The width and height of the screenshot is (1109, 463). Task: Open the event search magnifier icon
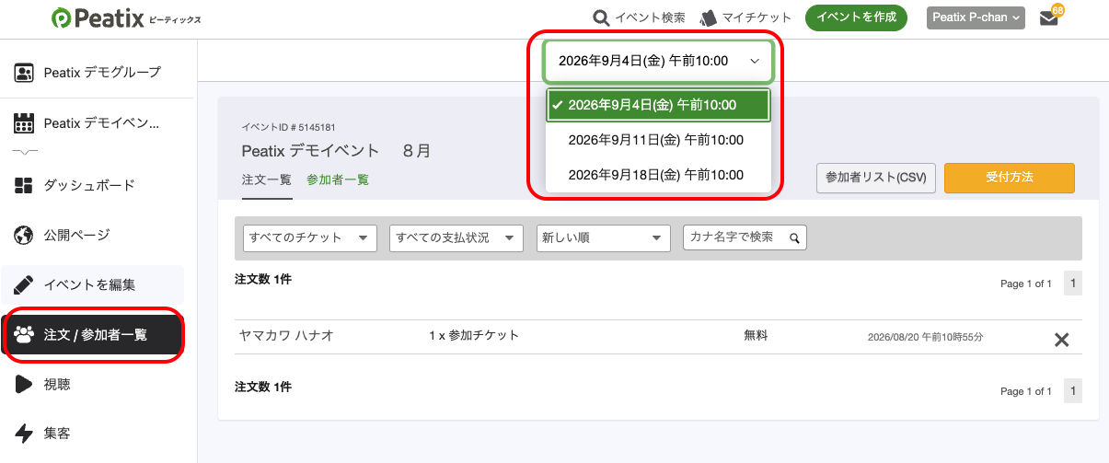(x=601, y=17)
